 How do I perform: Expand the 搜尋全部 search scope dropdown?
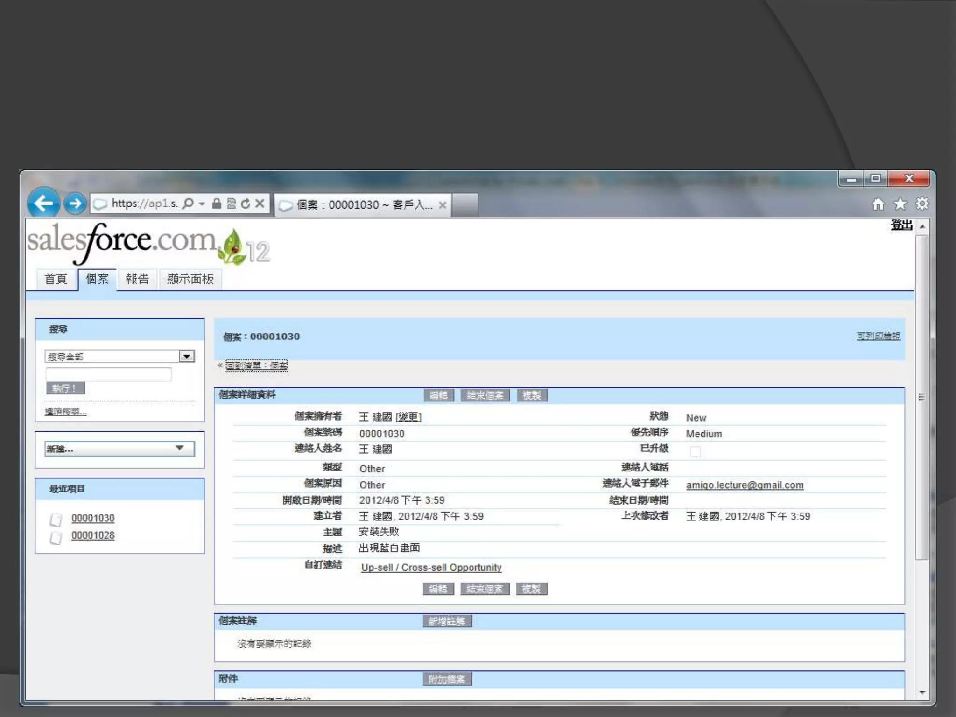point(187,357)
